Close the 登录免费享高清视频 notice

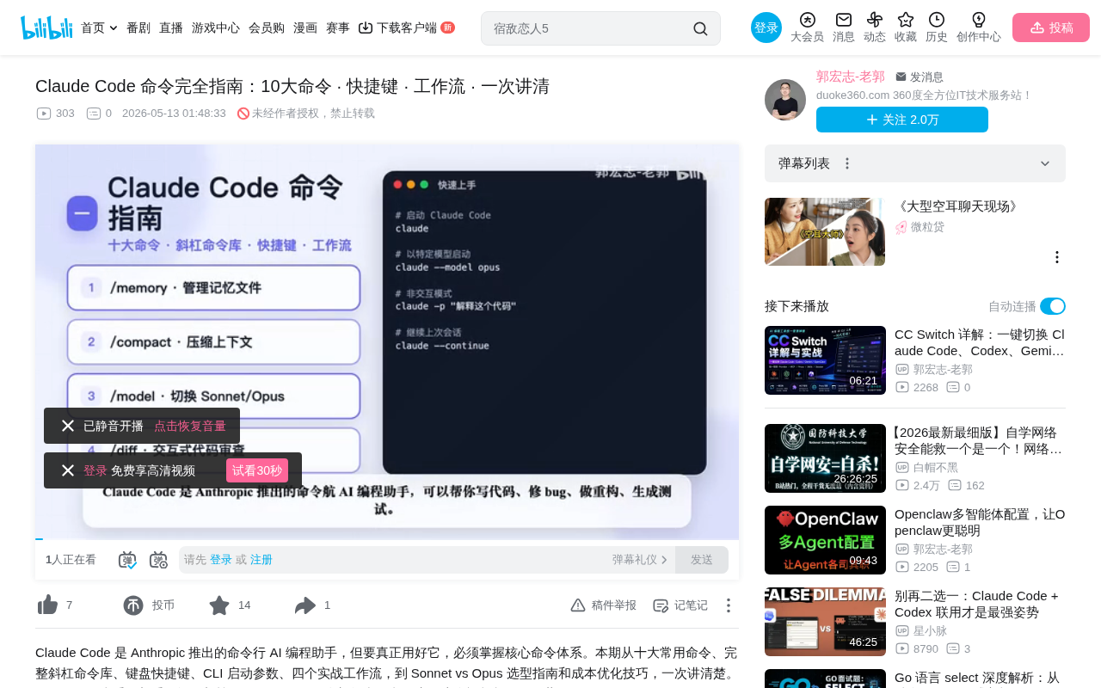point(68,470)
